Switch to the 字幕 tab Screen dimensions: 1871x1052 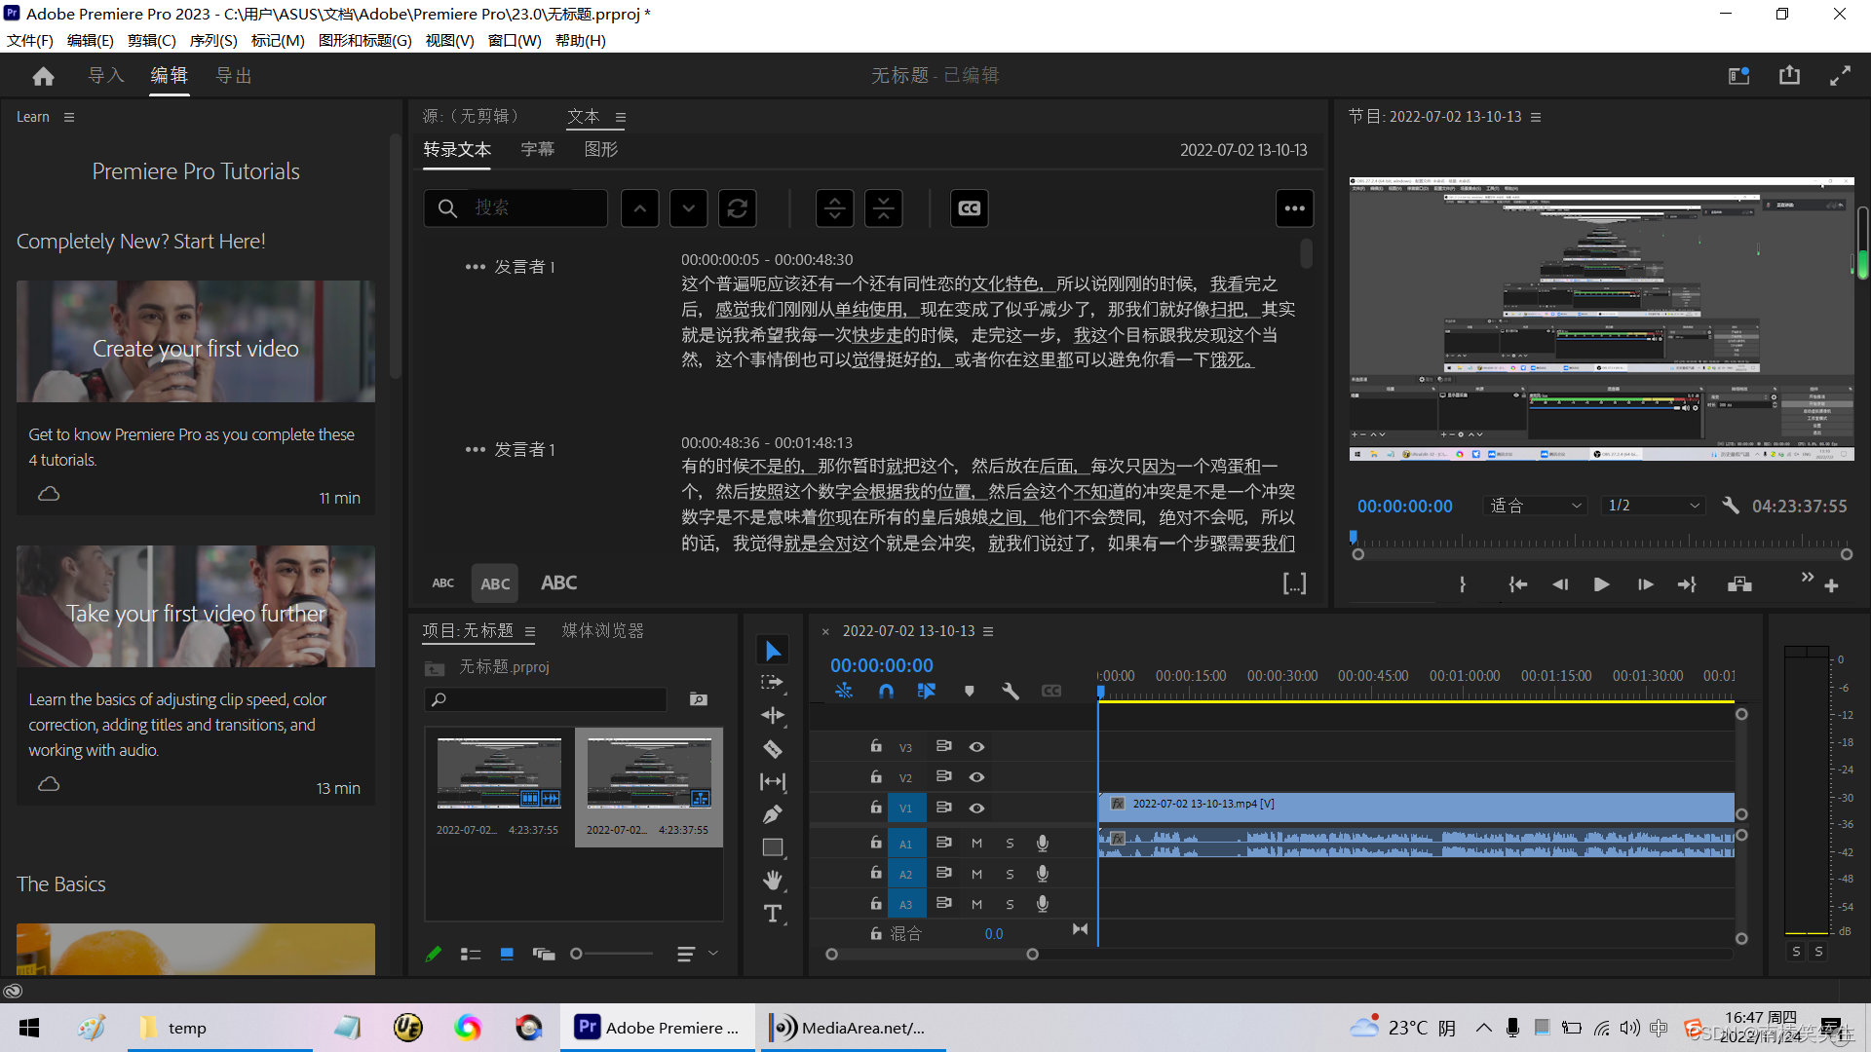click(537, 149)
